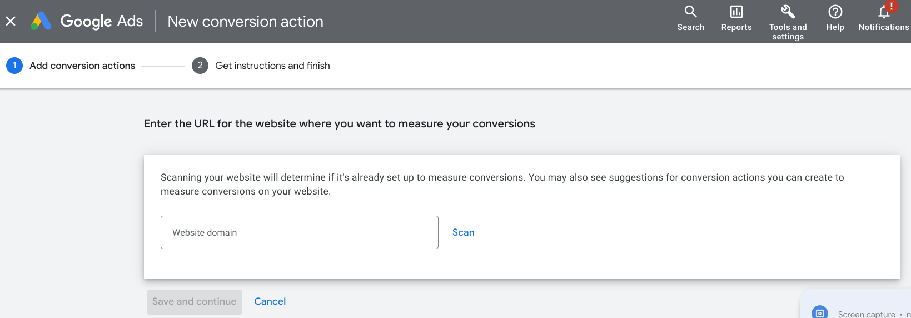Cancel the conversion action setup
Image resolution: width=911 pixels, height=318 pixels.
click(270, 301)
